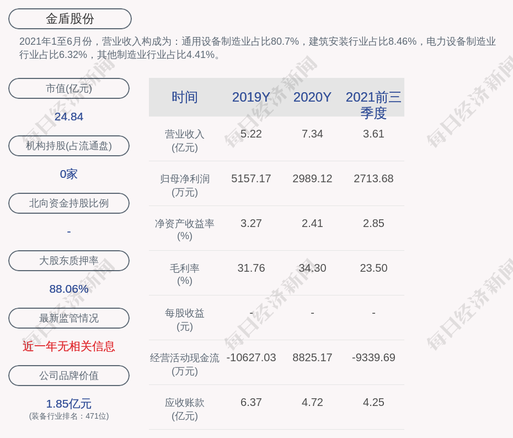This screenshot has height=438, width=513.
Task: Click the 净资产收益率(%) row label
Action: 185,230
